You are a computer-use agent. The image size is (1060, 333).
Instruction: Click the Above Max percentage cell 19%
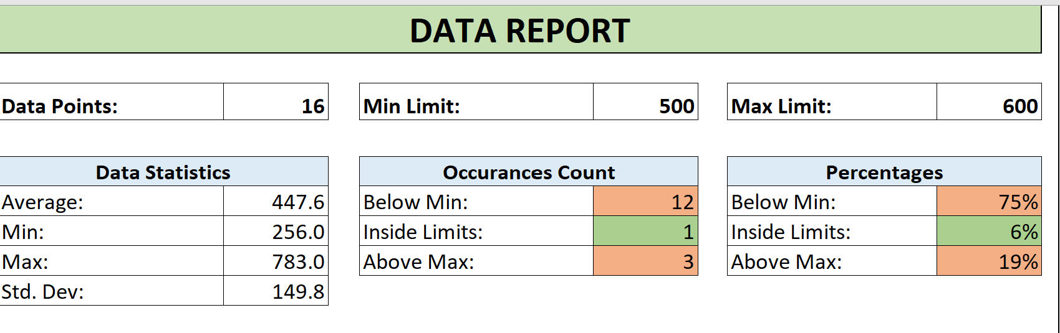988,261
